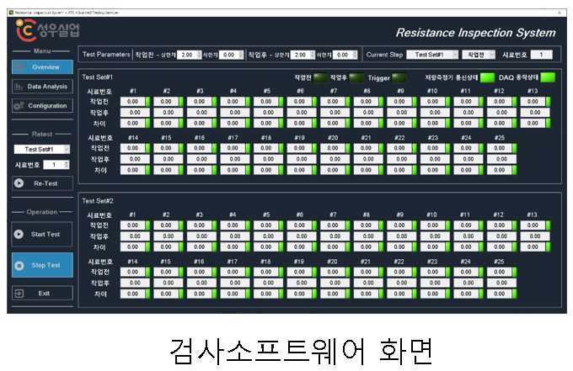Screen dimensions: 573x371
Task: Click the 저항측정기 통신상태 green LED
Action: click(x=487, y=77)
